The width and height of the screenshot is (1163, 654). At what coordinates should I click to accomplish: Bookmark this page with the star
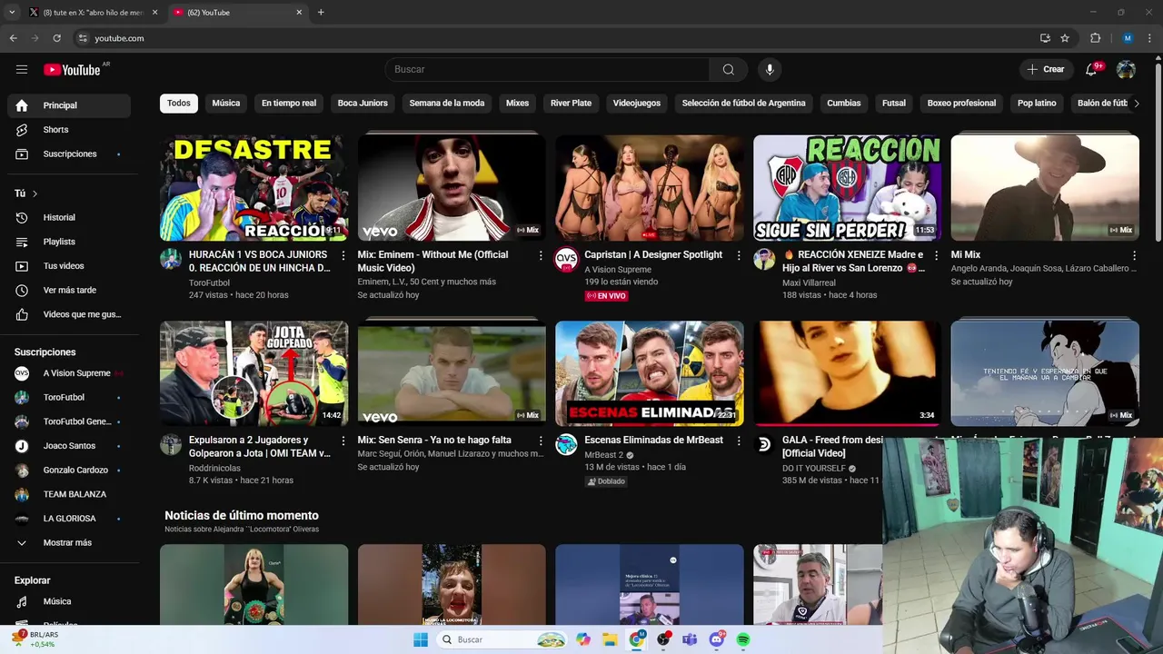pos(1065,38)
